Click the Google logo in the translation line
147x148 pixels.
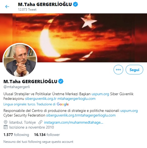[x=63, y=104]
